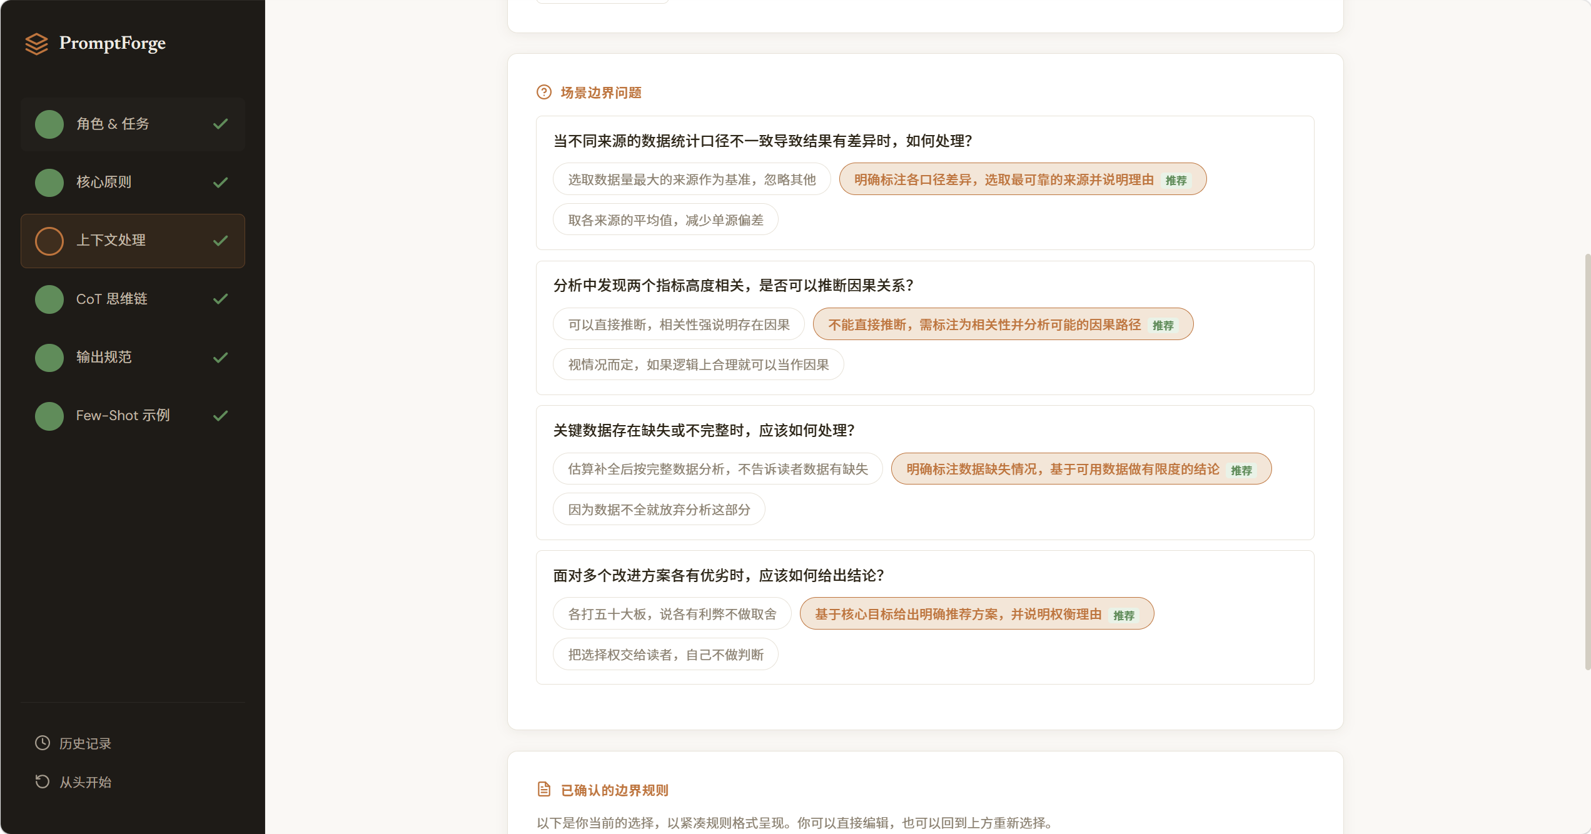
Task: Select the 上下文处理 step
Action: click(x=133, y=241)
